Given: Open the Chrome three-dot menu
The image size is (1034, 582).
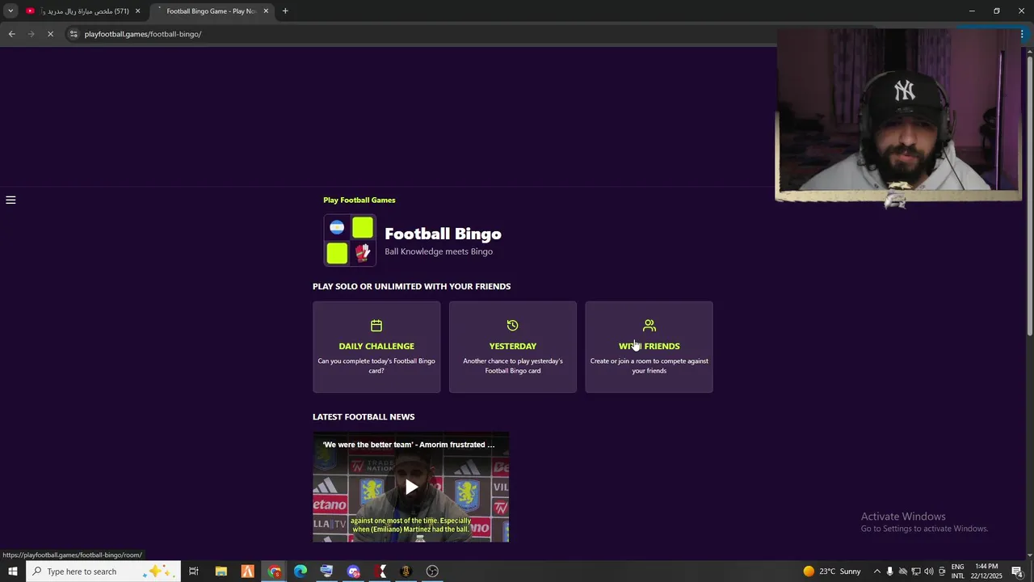Looking at the screenshot, I should pos(1022,34).
